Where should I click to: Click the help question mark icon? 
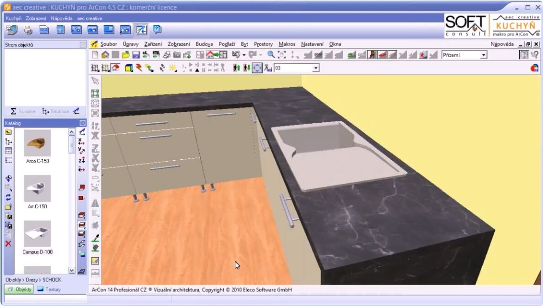(157, 30)
